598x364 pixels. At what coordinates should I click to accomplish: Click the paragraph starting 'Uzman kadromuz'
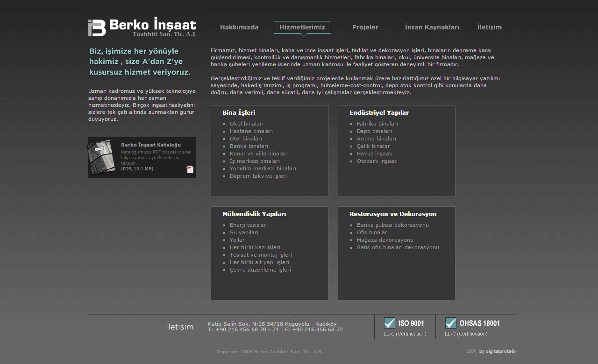point(142,105)
